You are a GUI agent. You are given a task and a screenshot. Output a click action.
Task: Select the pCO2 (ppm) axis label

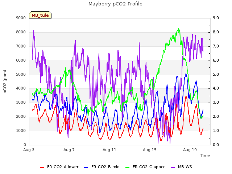coord(5,82)
